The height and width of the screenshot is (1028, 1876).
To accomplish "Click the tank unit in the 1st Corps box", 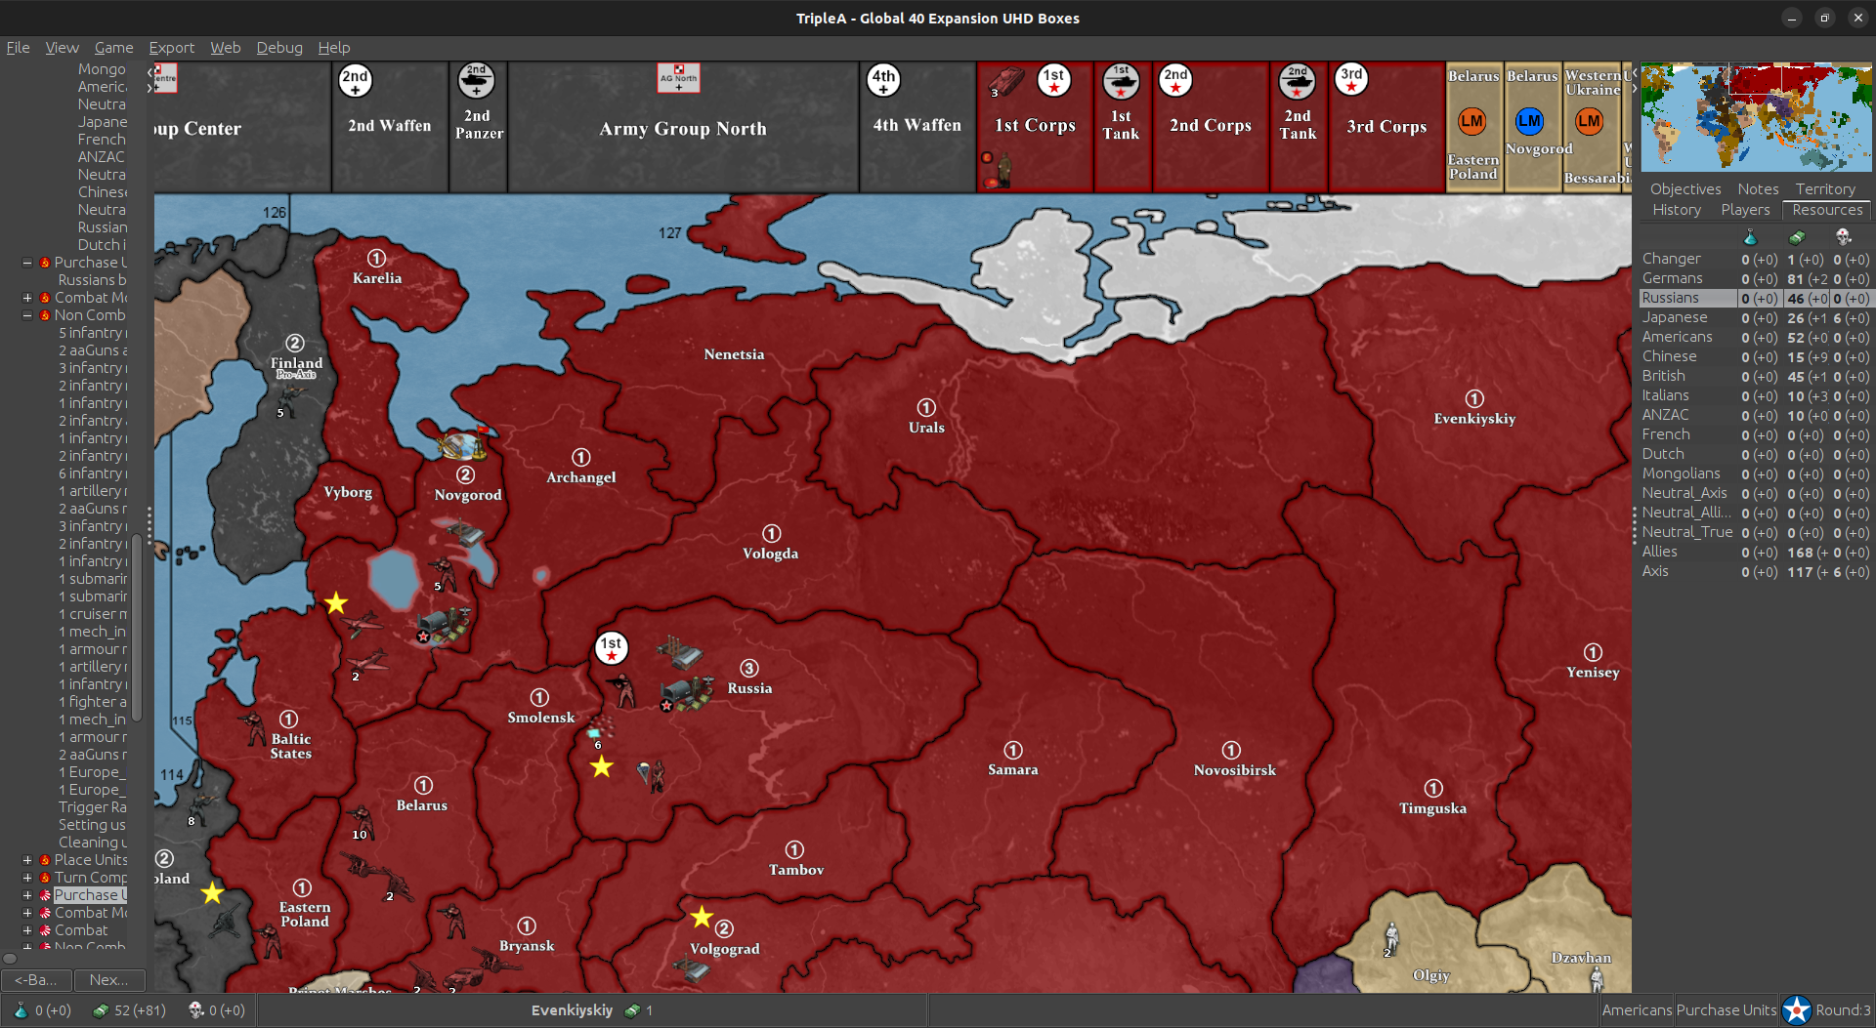I will click(x=1005, y=82).
